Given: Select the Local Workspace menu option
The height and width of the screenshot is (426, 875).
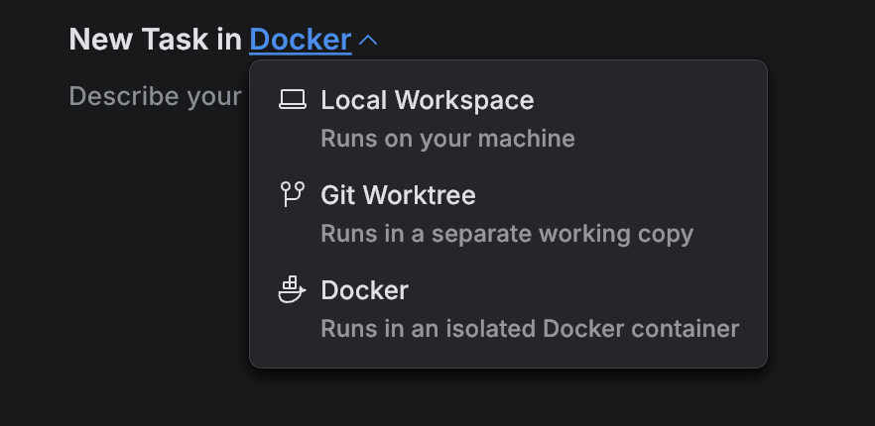Looking at the screenshot, I should click(427, 100).
